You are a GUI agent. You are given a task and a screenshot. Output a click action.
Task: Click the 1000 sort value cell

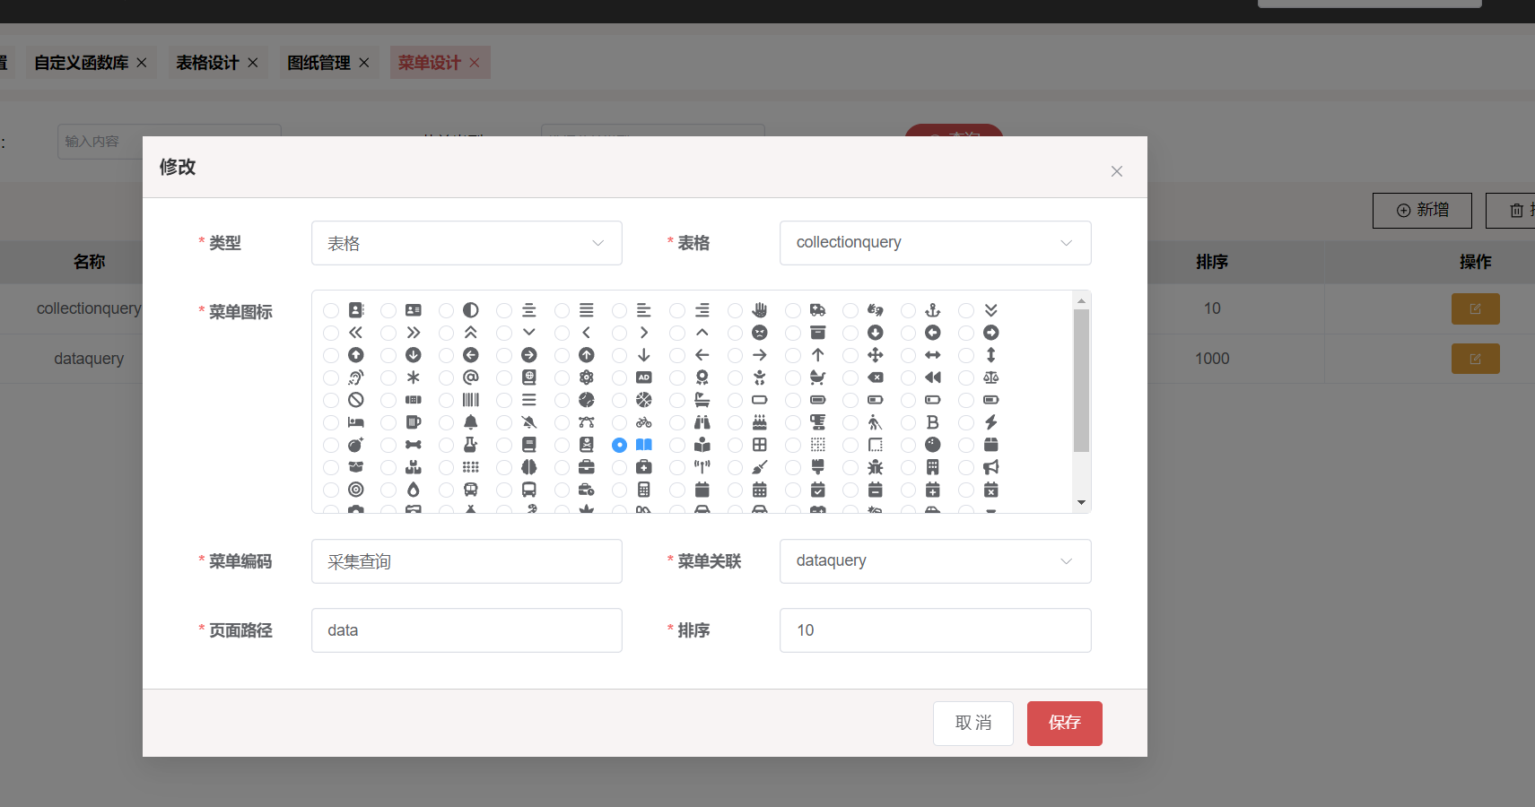click(1212, 359)
